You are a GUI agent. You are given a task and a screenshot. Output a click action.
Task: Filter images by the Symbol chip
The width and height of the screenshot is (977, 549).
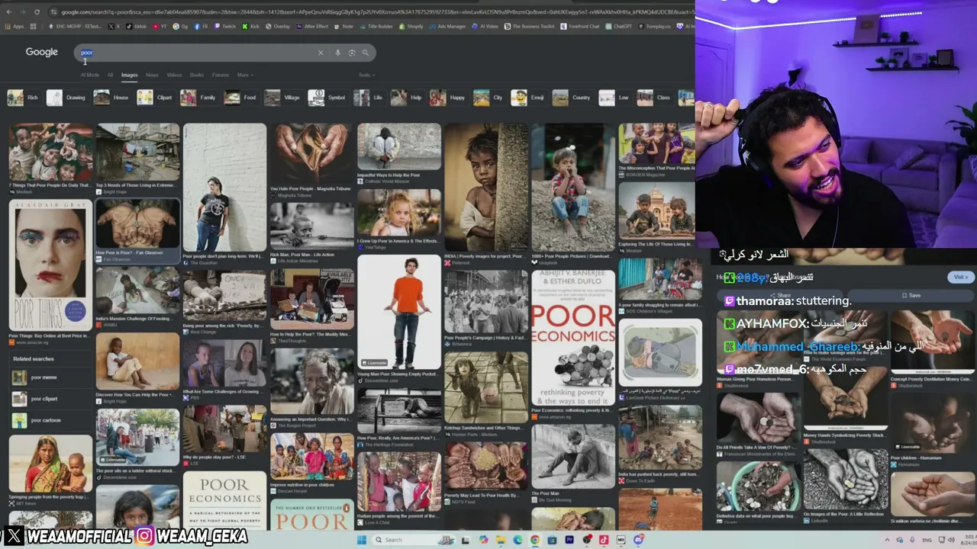(x=327, y=98)
